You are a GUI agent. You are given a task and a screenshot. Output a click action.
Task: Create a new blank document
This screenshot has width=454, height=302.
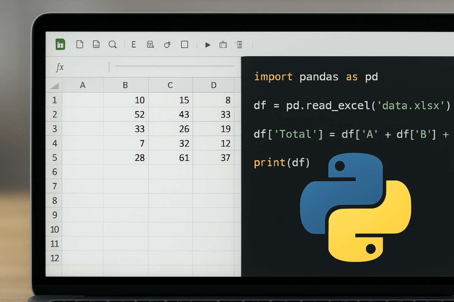(79, 44)
